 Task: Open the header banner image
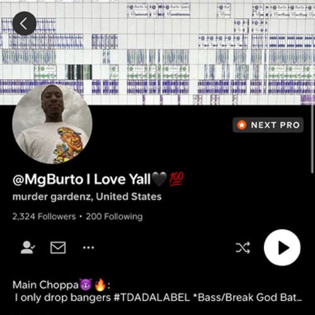tap(157, 52)
